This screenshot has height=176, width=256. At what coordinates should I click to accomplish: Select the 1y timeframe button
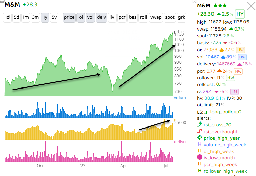click(x=45, y=17)
